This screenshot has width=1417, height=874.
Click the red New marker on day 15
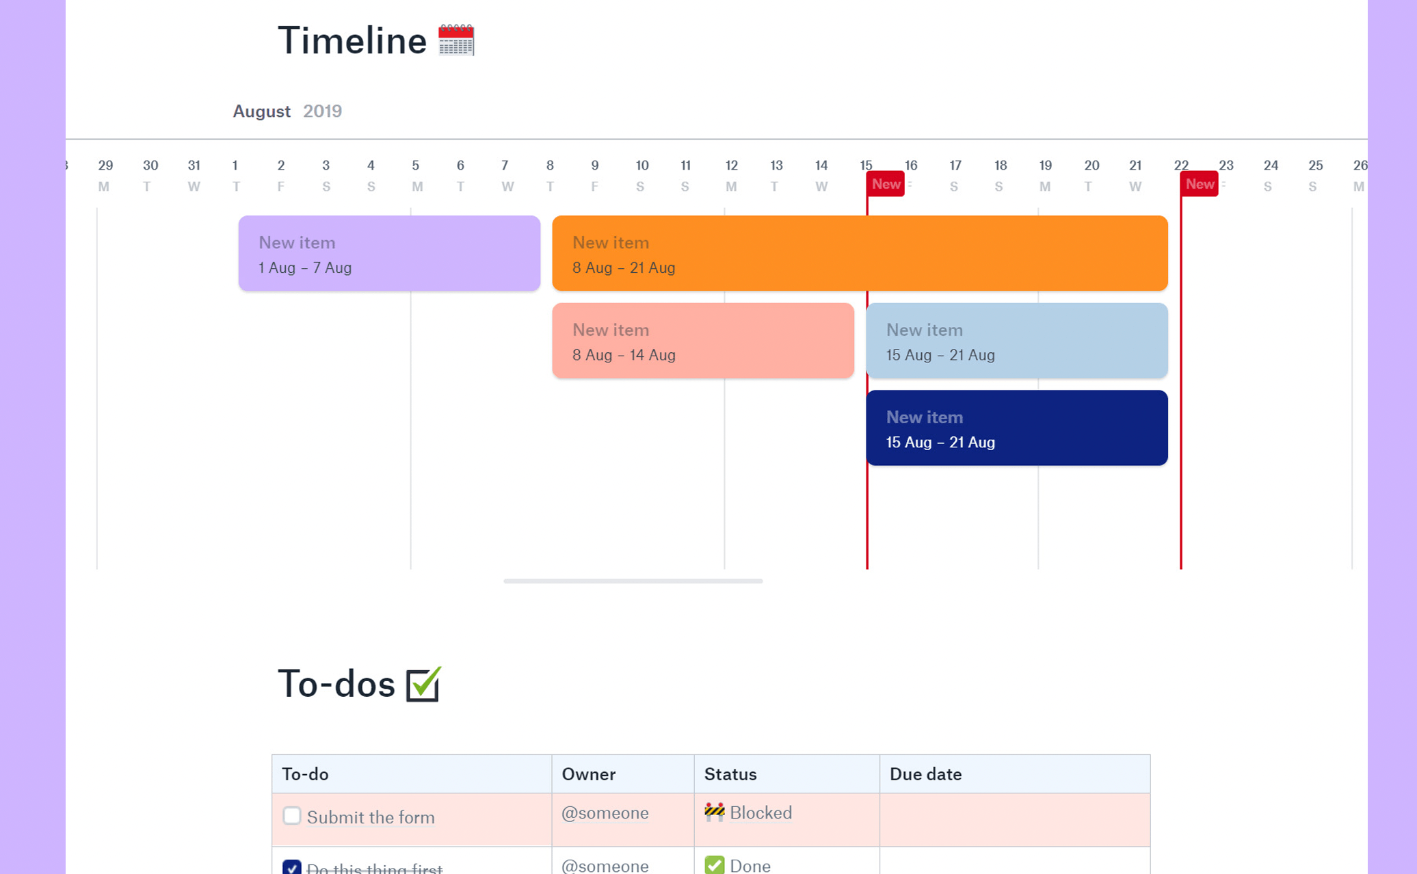[x=886, y=184]
